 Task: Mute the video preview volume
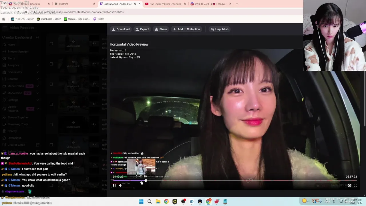coord(120,185)
